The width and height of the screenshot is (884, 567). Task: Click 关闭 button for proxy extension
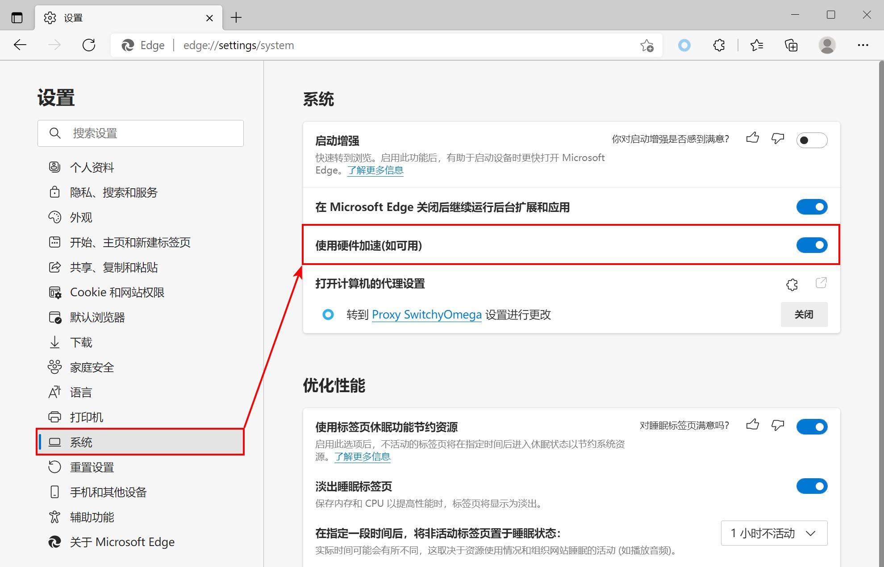(804, 315)
